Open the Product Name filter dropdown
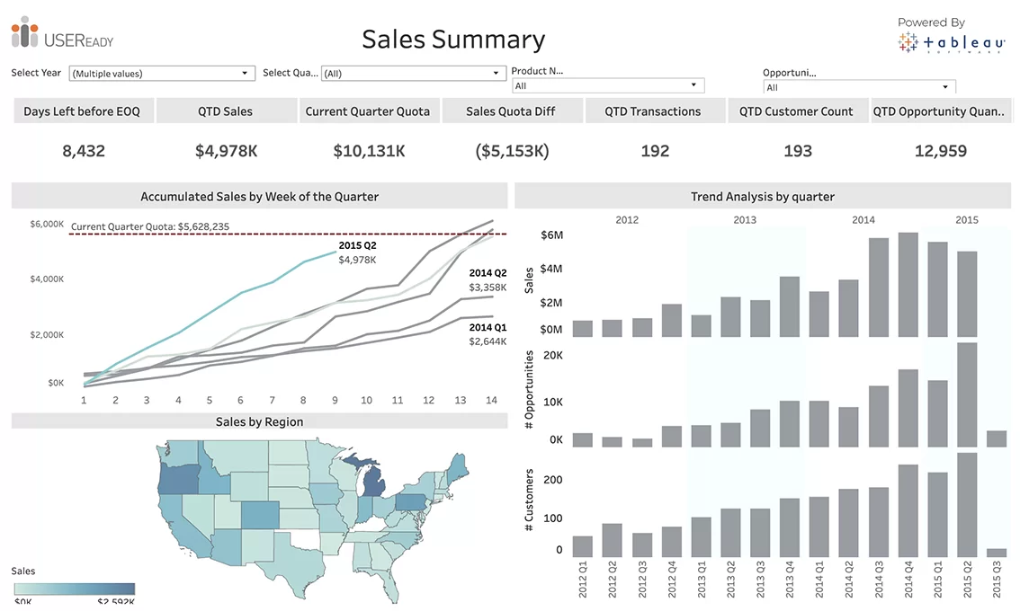This screenshot has height=611, width=1020. [x=607, y=85]
